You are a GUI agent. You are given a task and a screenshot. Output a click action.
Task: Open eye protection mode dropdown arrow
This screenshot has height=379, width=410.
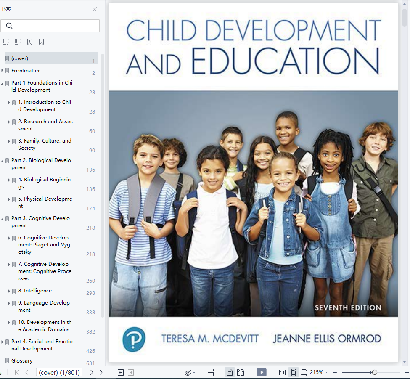tap(194, 372)
